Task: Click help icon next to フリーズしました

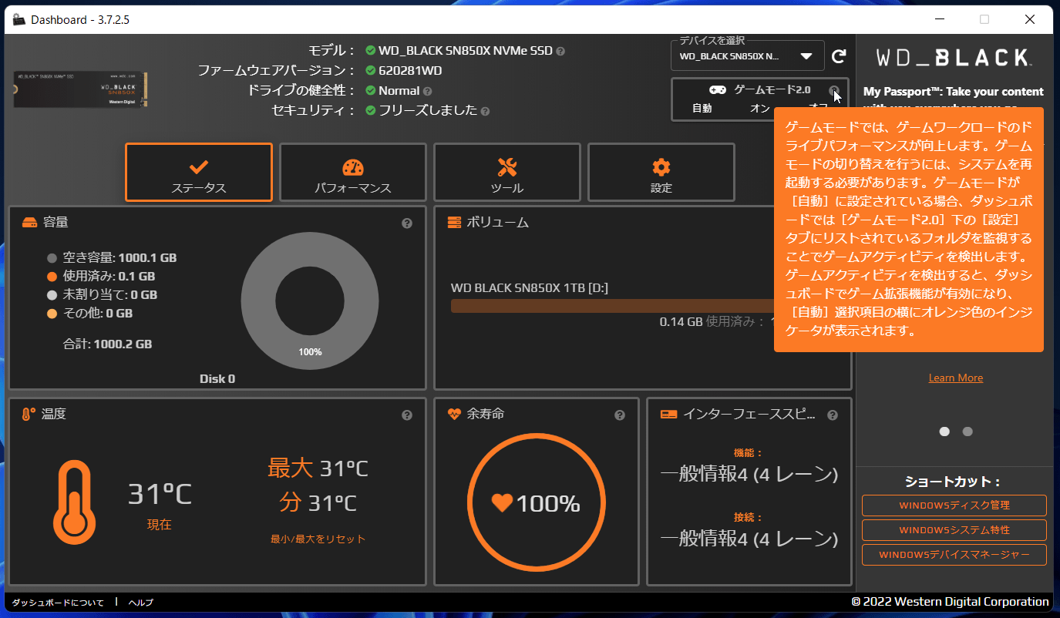Action: 485,112
